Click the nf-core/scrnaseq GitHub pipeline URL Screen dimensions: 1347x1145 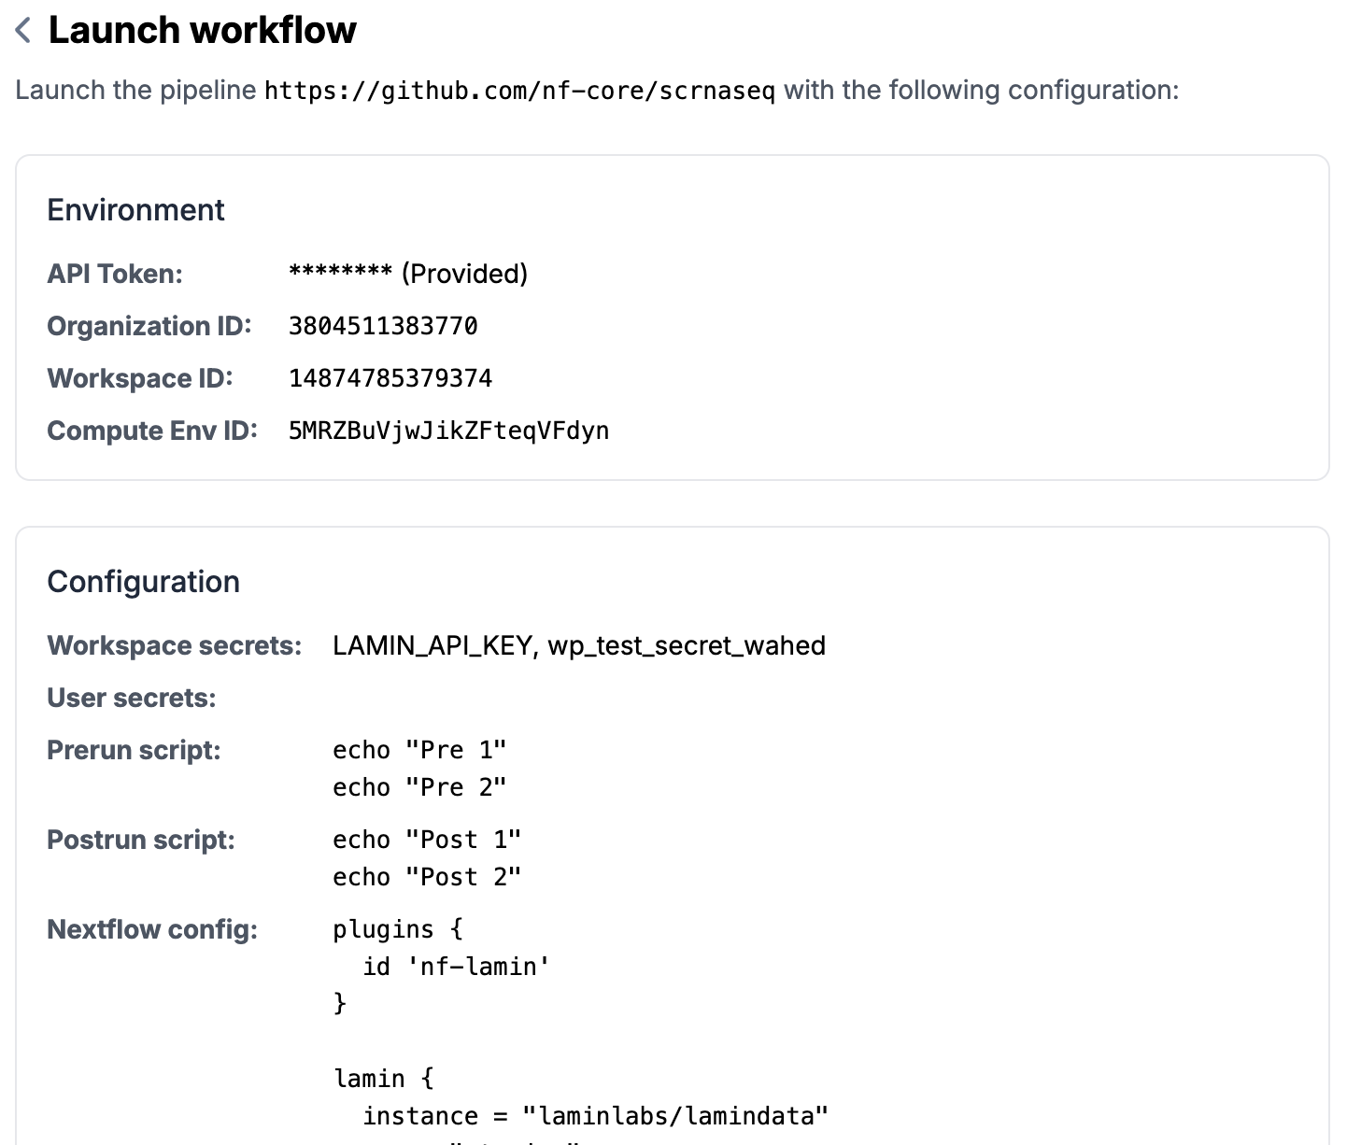point(519,91)
